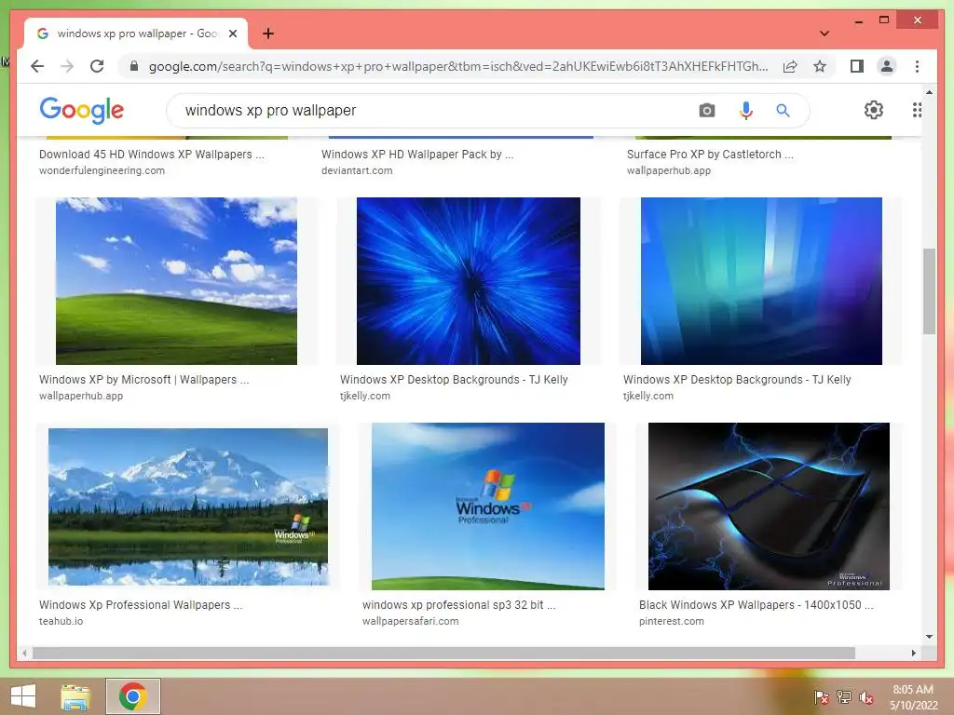Open the green hill Bliss wallpaper thumbnail
Image resolution: width=954 pixels, height=715 pixels.
click(176, 281)
